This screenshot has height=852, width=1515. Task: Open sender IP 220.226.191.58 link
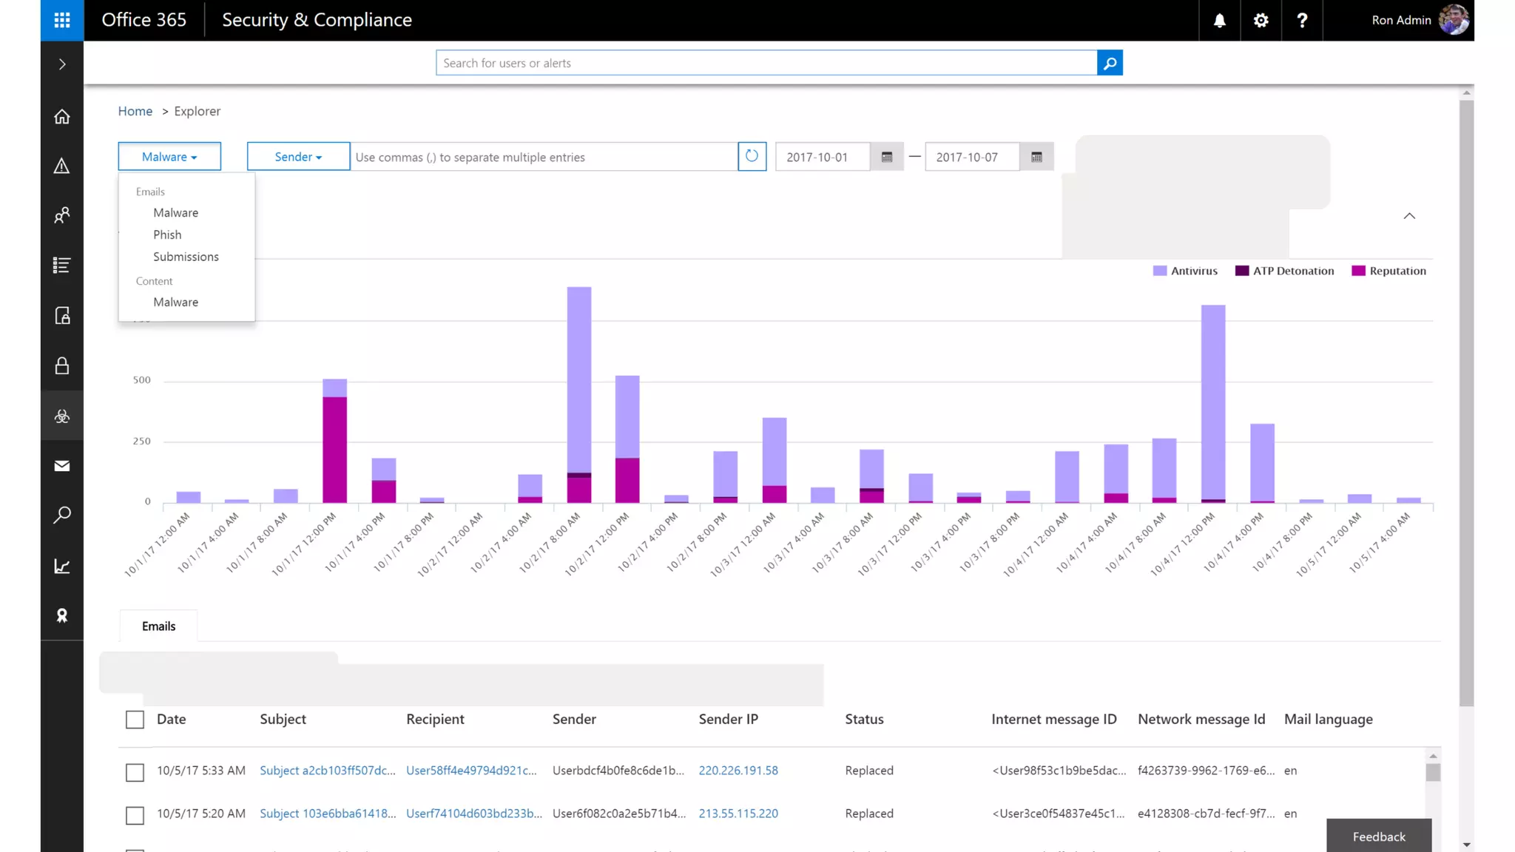[738, 770]
